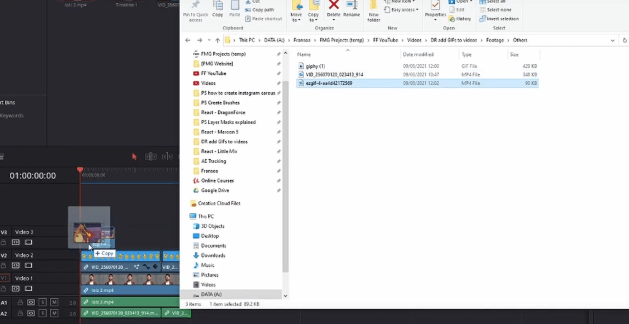Select the VID_256070120_023413_914 file
This screenshot has width=629, height=324.
[x=417, y=74]
